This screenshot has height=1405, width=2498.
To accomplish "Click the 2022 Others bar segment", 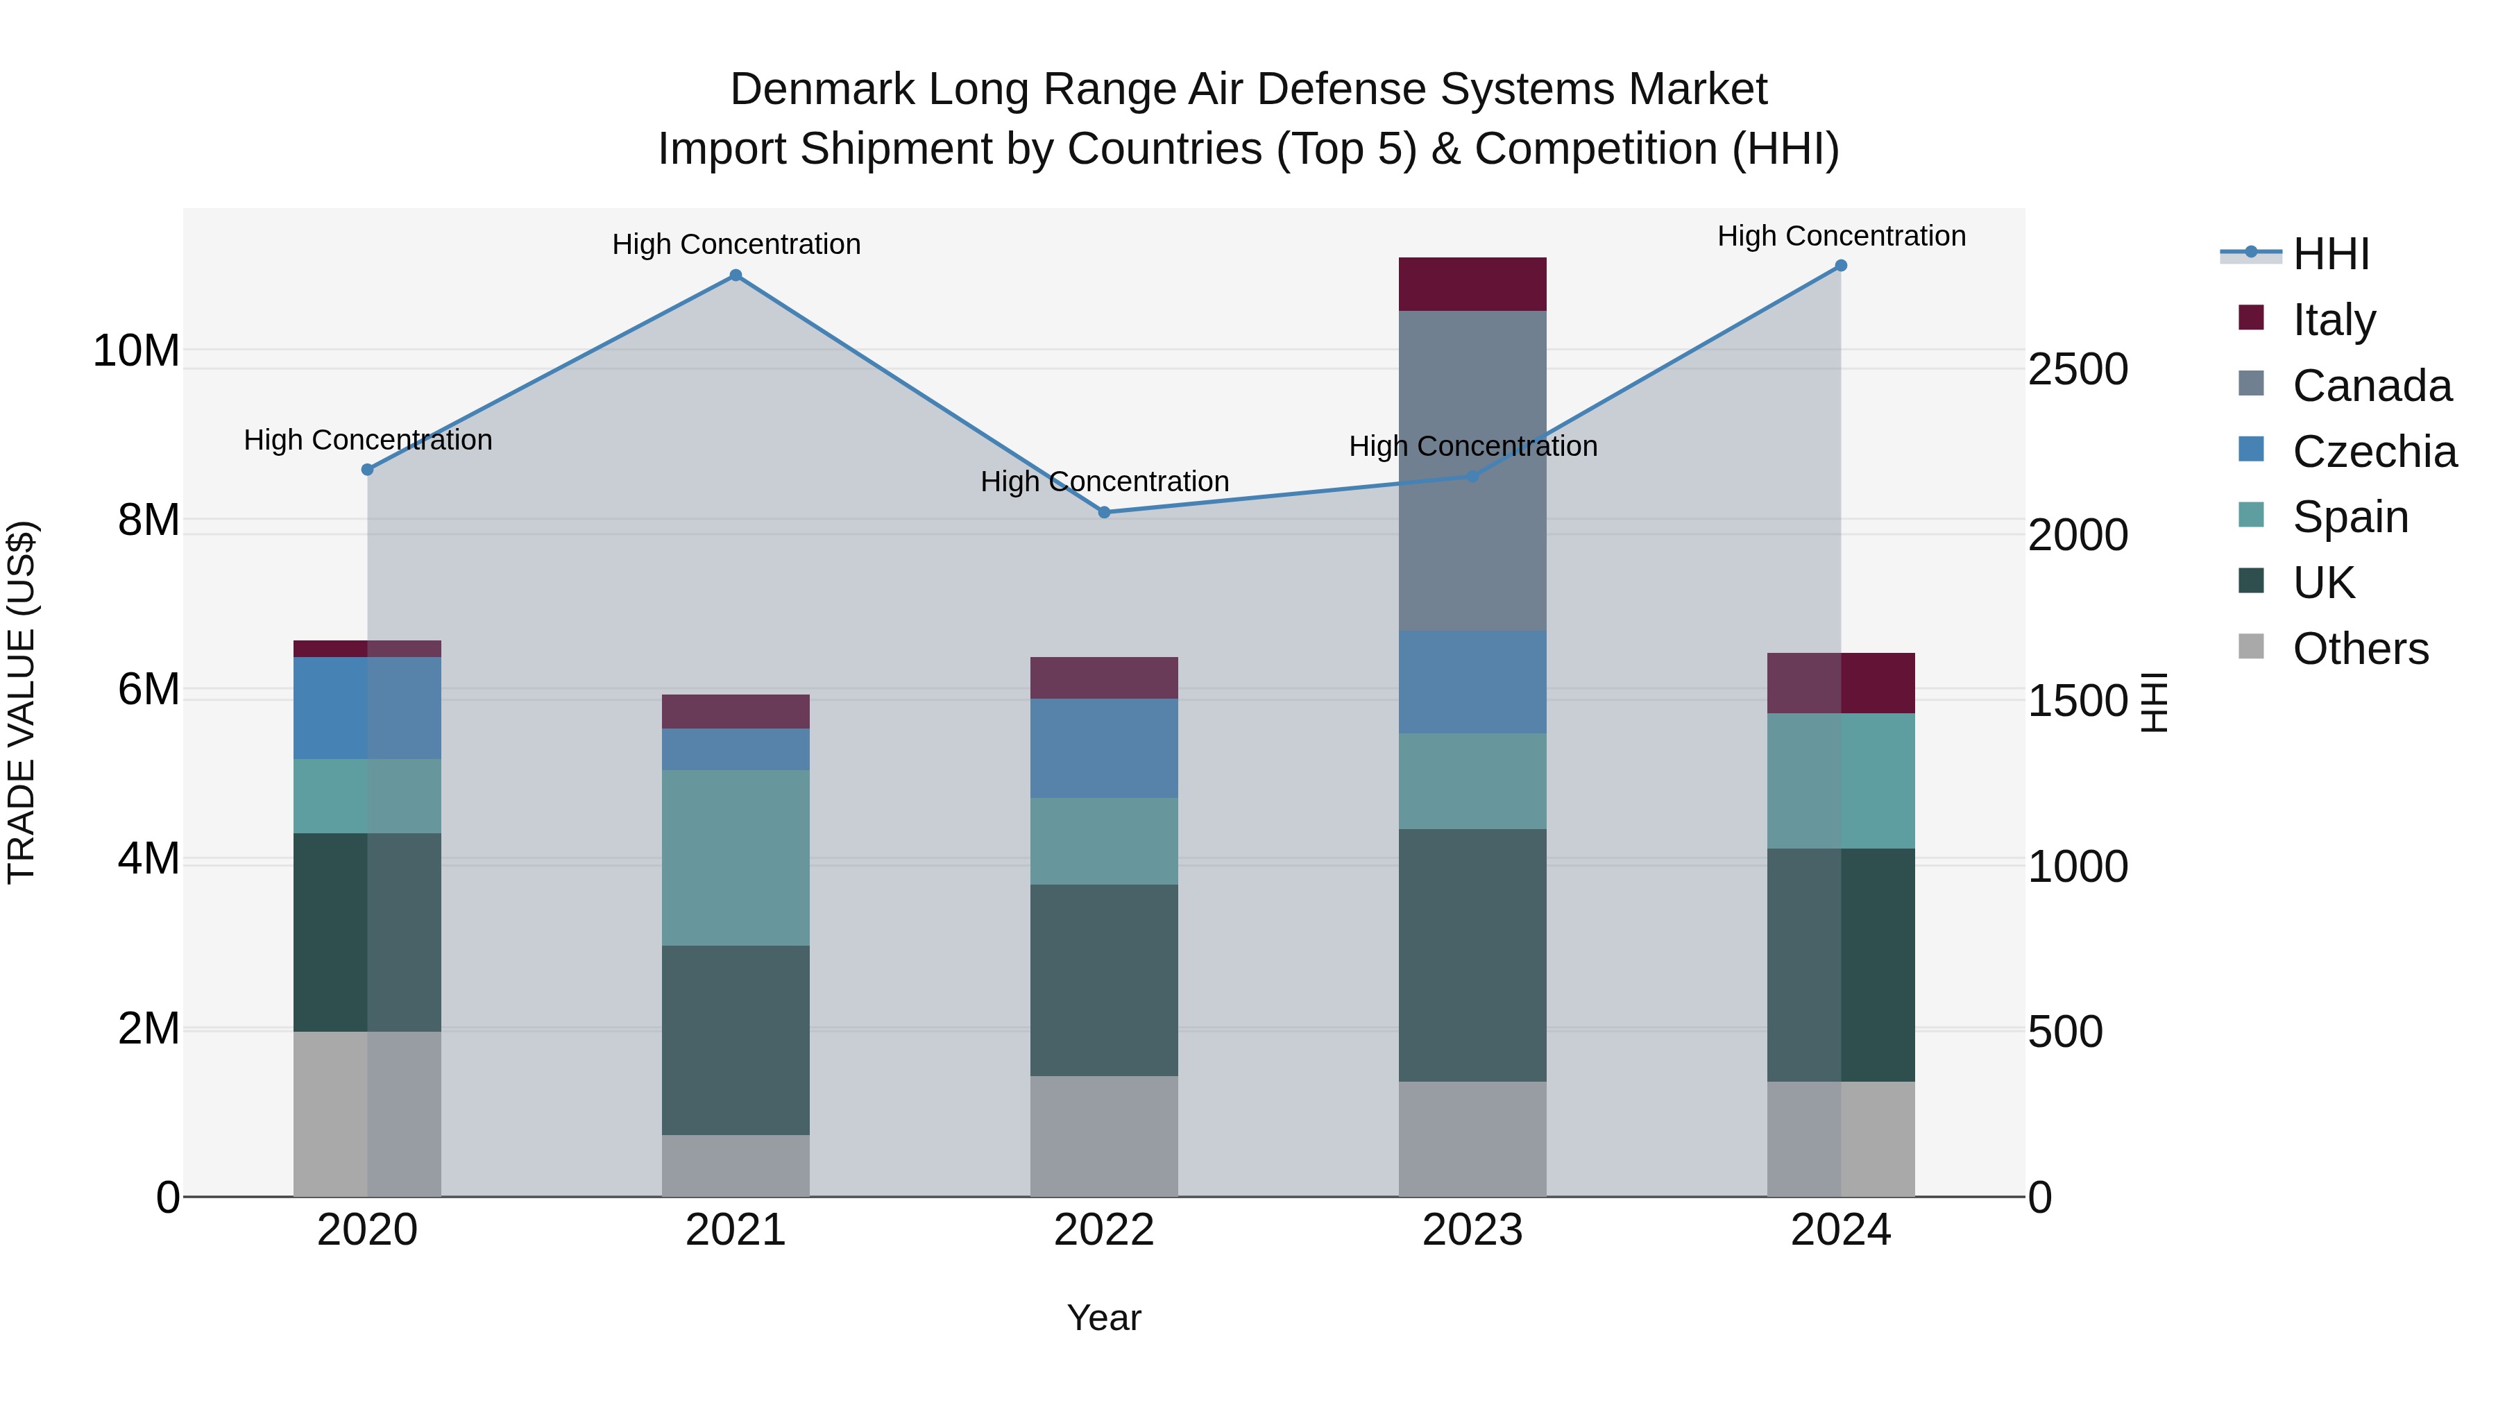I will pos(1105,1136).
